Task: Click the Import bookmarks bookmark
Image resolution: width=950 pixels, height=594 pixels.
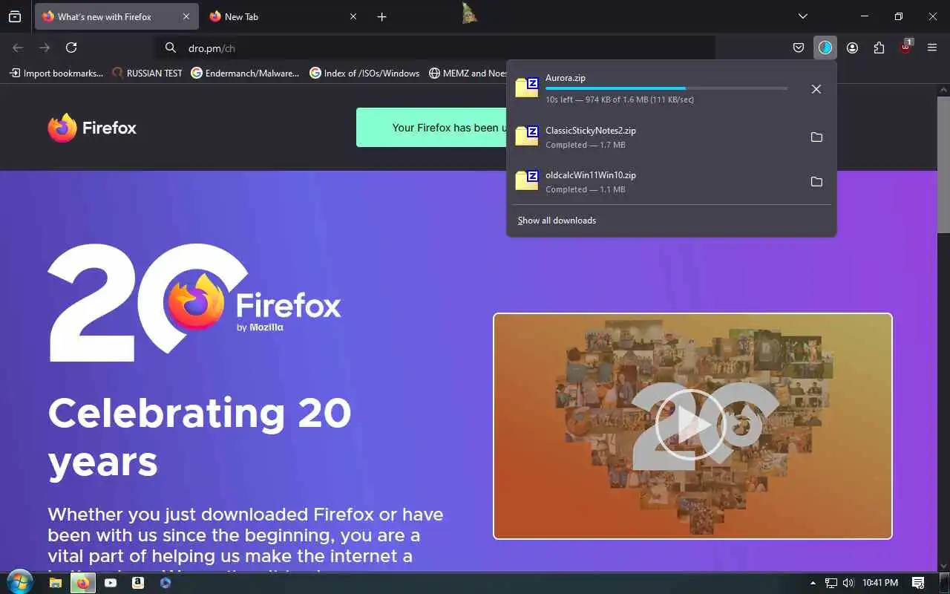Action: 56,73
